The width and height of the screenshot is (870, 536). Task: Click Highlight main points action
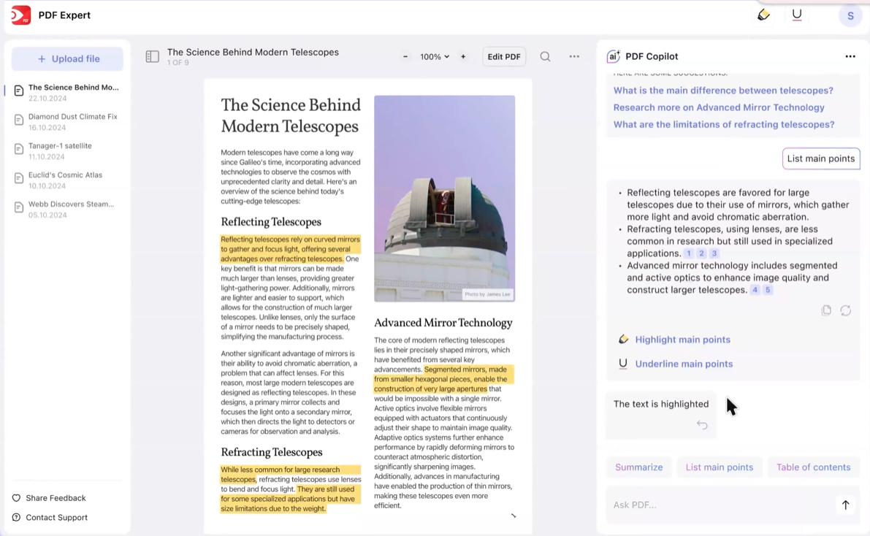pyautogui.click(x=682, y=340)
